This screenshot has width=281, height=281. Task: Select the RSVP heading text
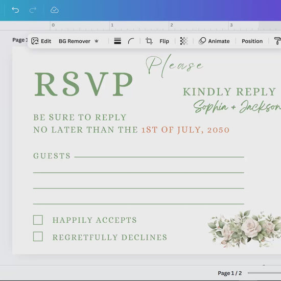pyautogui.click(x=84, y=84)
